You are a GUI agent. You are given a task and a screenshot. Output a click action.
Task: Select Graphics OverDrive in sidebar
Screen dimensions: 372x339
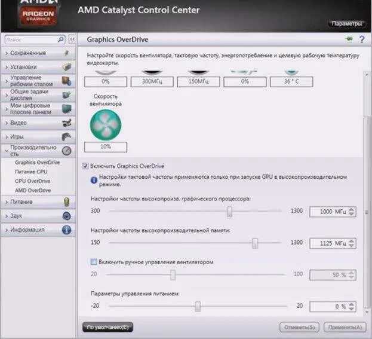37,163
